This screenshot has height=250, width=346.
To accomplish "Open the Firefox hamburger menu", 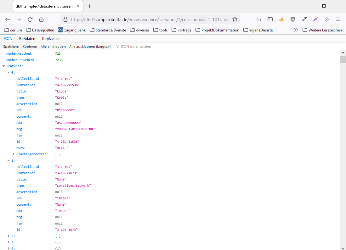I will (x=338, y=19).
